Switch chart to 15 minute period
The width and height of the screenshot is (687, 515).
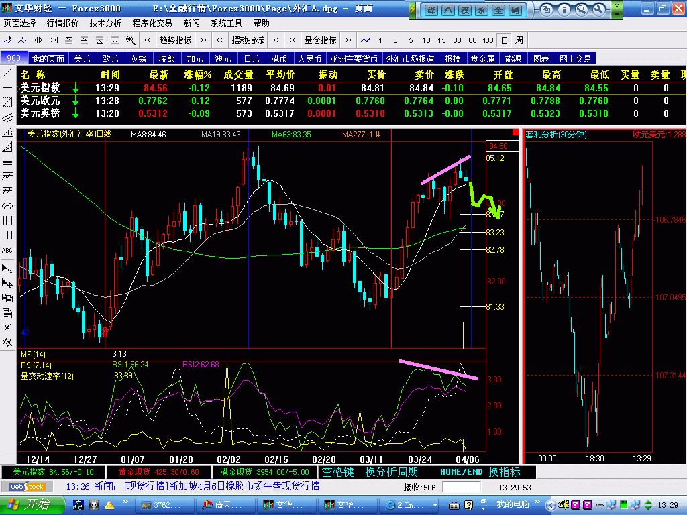(441, 40)
